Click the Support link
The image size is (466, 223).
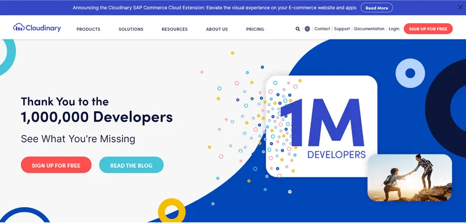[342, 29]
